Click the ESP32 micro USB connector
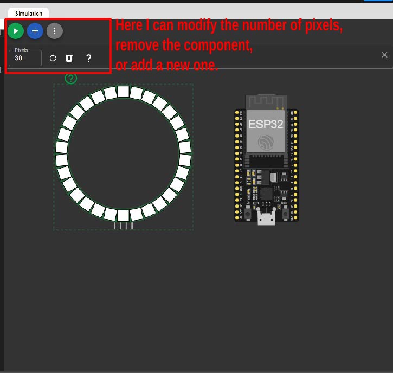This screenshot has height=373, width=393. [266, 217]
